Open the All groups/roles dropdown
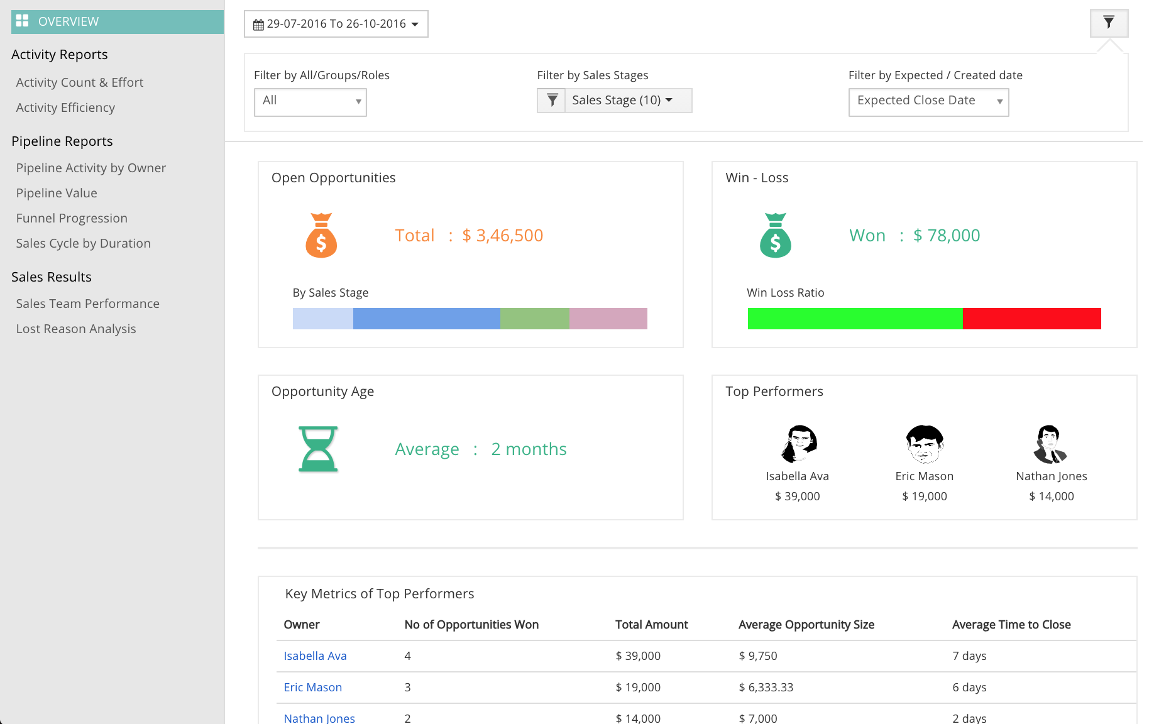Image resolution: width=1154 pixels, height=724 pixels. pyautogui.click(x=310, y=102)
